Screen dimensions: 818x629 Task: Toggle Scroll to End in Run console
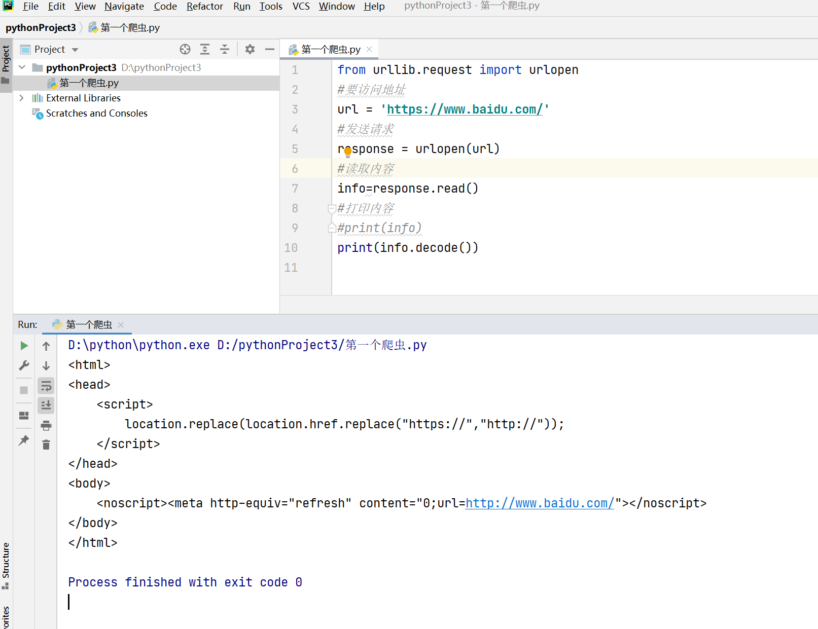click(46, 405)
